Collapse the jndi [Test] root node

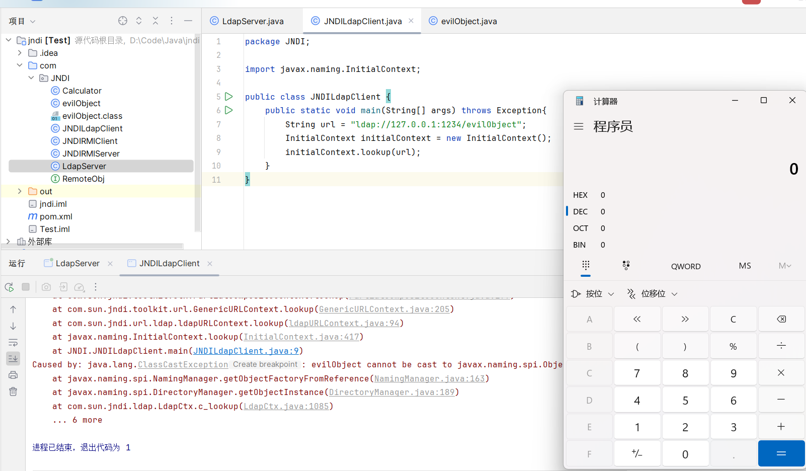click(x=9, y=40)
